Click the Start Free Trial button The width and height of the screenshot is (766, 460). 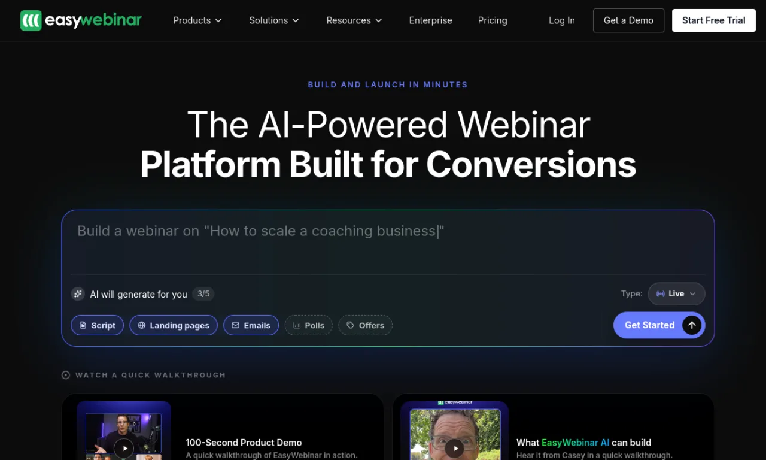tap(714, 20)
